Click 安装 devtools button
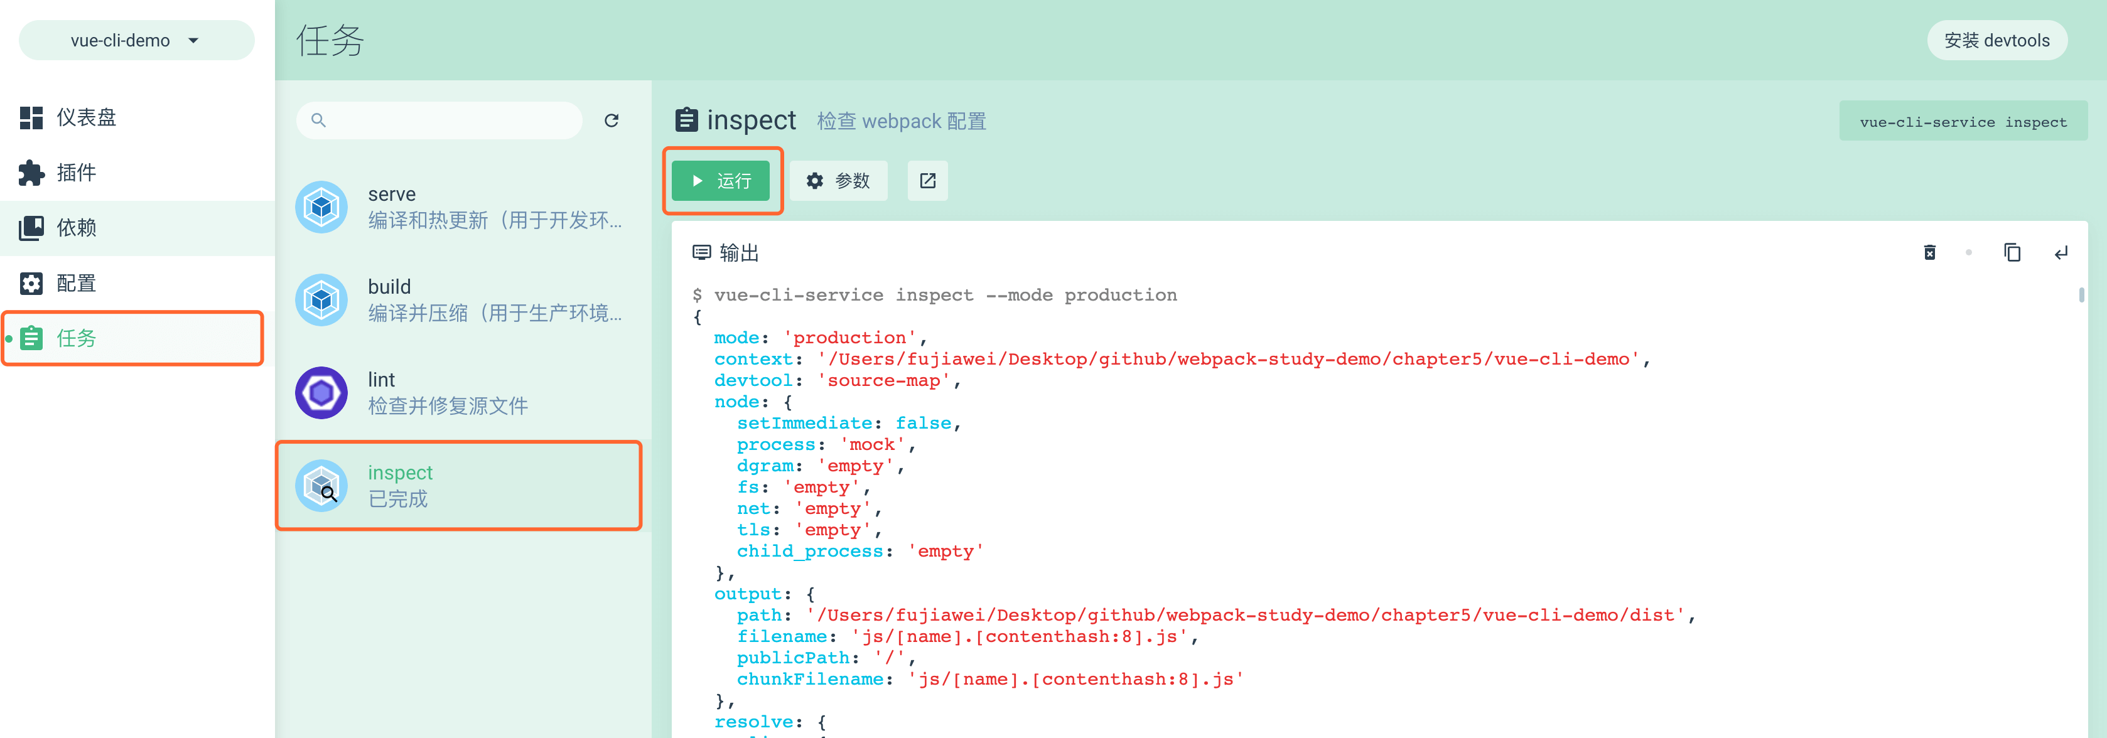Image resolution: width=2107 pixels, height=738 pixels. tap(1996, 40)
